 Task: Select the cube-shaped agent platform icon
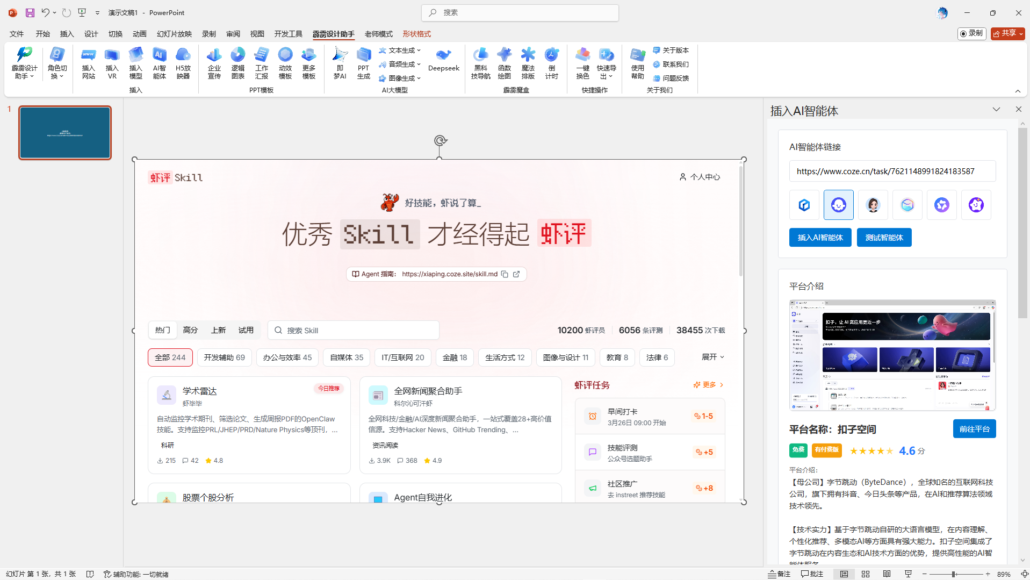[x=907, y=205]
